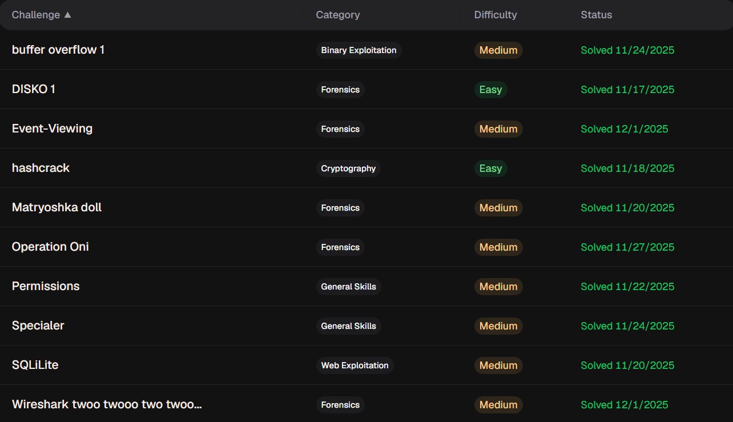Click the ascending sort arrow beside Challenge
733x422 pixels.
67,15
